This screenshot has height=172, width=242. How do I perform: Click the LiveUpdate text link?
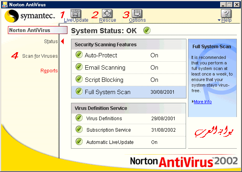click(76, 20)
